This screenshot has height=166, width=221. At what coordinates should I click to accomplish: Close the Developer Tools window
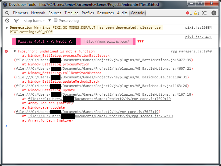coord(211,3)
